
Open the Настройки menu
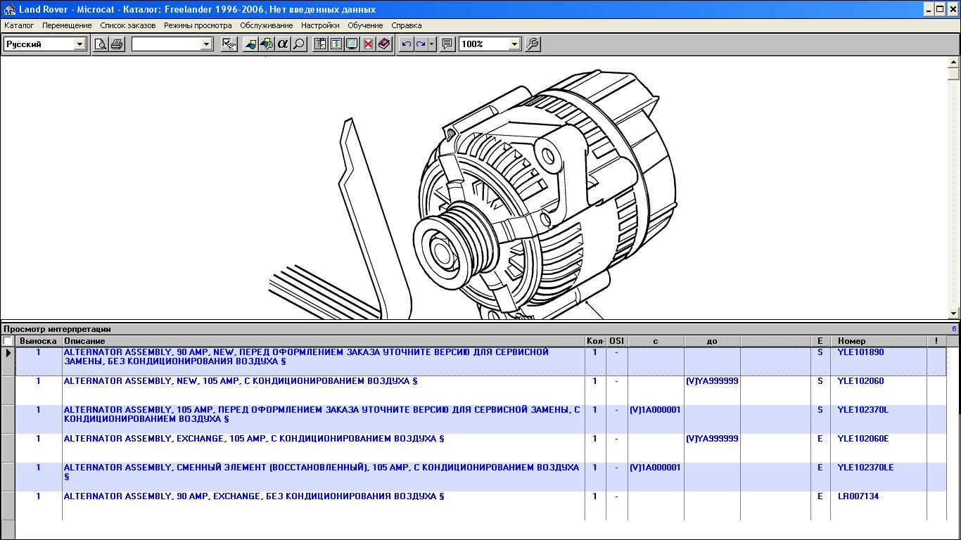pyautogui.click(x=320, y=25)
